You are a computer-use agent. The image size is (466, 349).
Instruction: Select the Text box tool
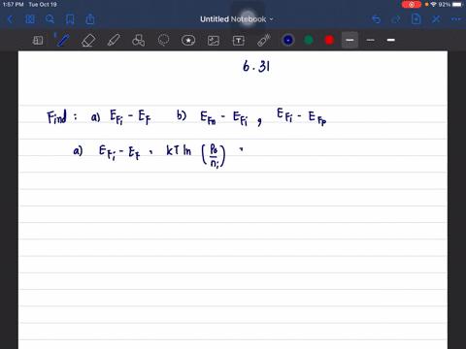(239, 41)
